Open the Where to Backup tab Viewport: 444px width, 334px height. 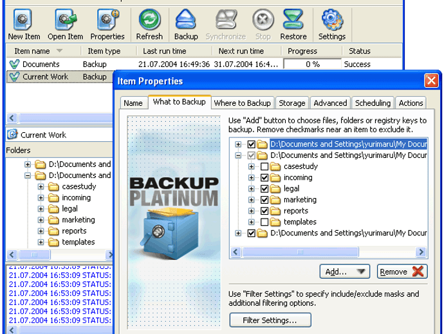click(x=243, y=103)
